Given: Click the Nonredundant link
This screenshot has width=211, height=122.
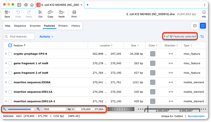Looking at the screenshot, I should coord(196,116).
